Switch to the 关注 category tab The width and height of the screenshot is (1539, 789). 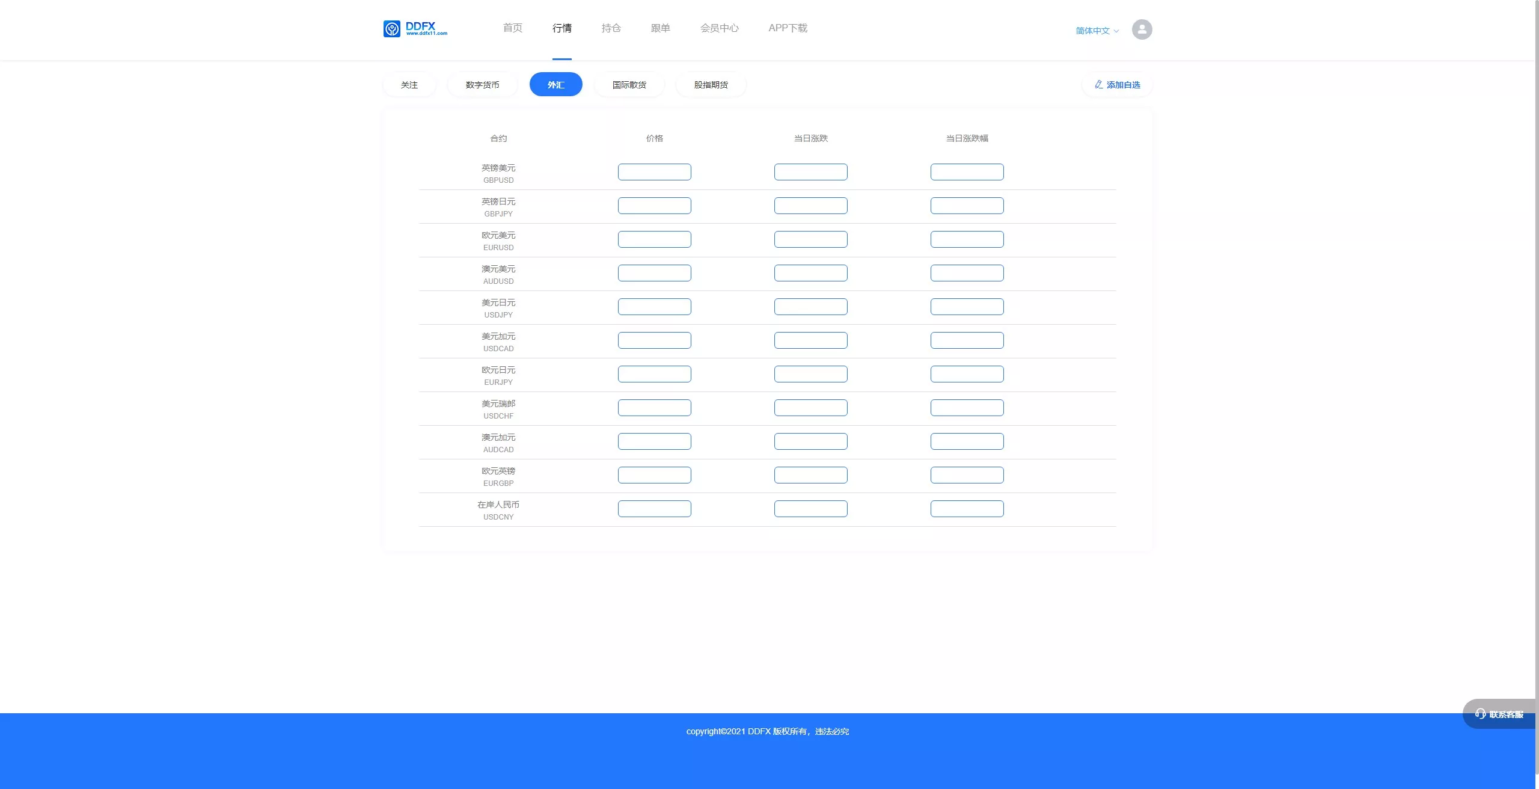point(409,85)
